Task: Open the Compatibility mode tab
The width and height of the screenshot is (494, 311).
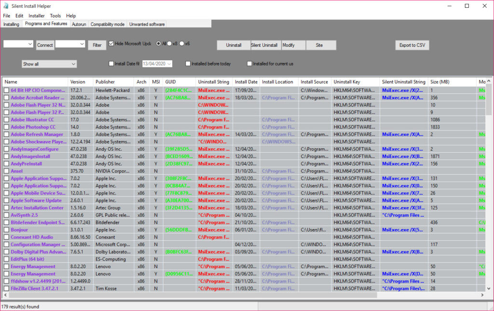Action: coord(108,24)
